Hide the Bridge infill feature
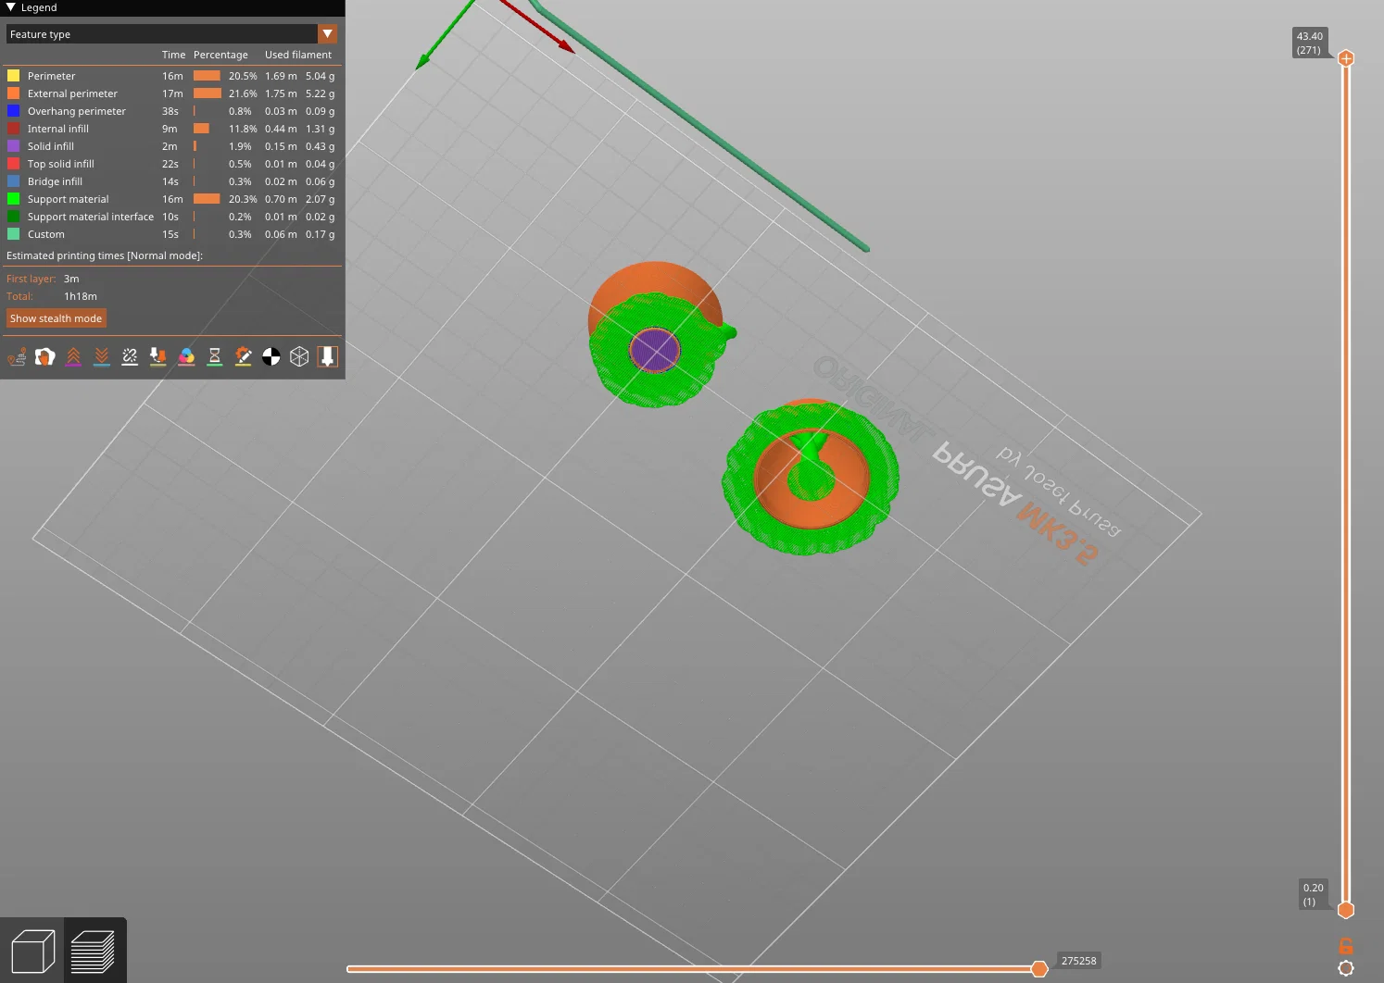 pos(171,181)
